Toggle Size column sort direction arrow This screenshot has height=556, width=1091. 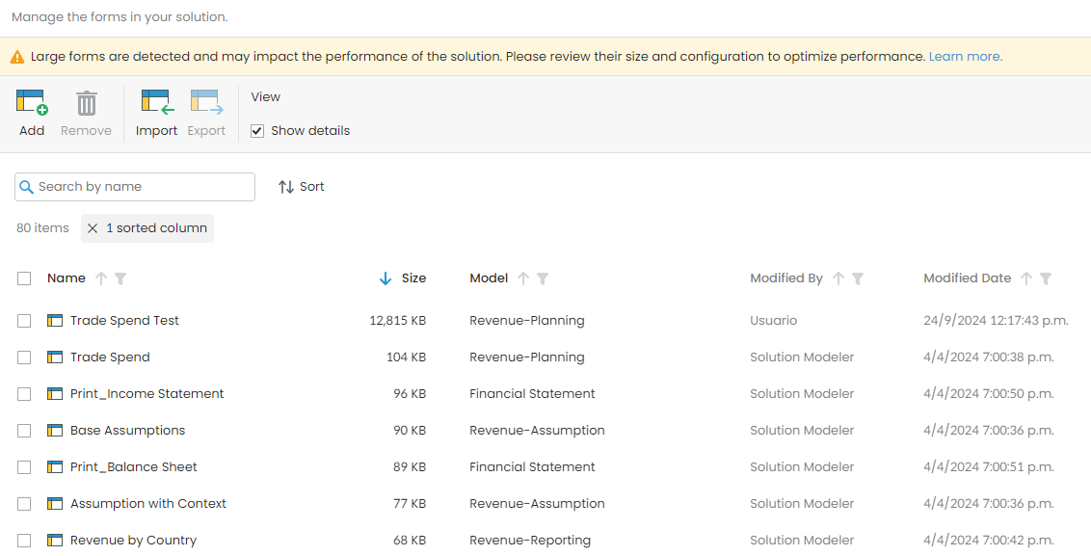tap(386, 278)
